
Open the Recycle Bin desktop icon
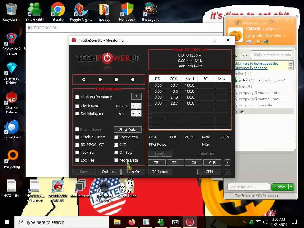pyautogui.click(x=12, y=12)
